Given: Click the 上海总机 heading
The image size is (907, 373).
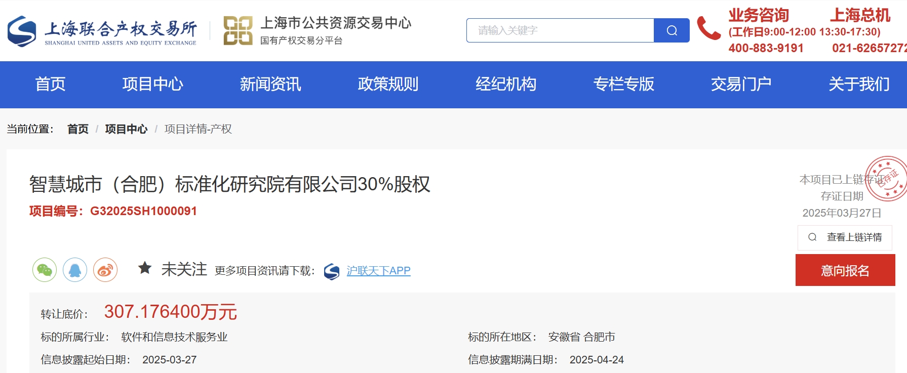Looking at the screenshot, I should point(860,15).
